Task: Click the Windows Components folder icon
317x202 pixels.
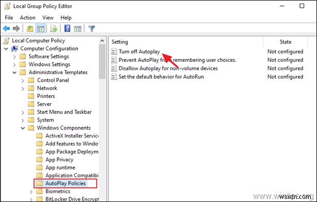Action: pyautogui.click(x=31, y=128)
